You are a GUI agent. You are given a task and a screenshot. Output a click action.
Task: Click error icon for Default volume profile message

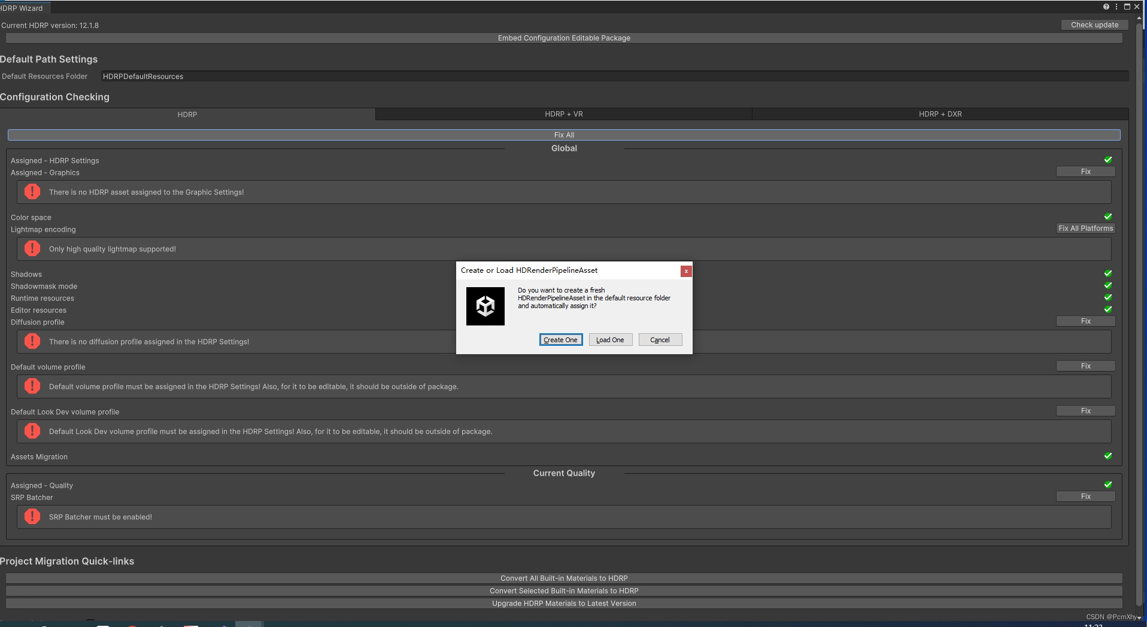32,386
